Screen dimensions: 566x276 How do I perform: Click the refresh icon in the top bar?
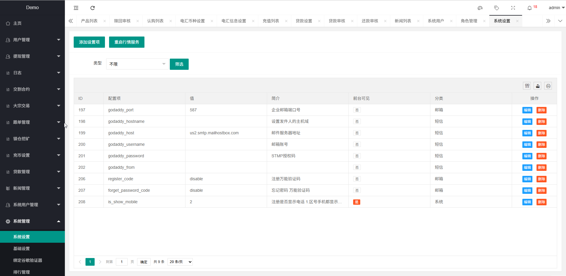click(93, 8)
